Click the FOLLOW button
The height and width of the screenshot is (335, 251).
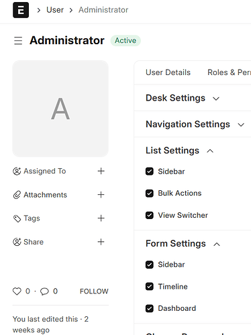(94, 291)
